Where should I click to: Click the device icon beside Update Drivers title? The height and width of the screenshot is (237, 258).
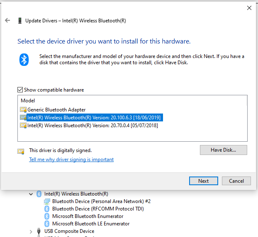click(x=20, y=21)
